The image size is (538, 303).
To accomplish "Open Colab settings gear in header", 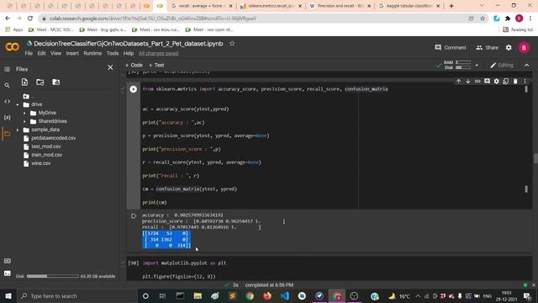I will [509, 48].
